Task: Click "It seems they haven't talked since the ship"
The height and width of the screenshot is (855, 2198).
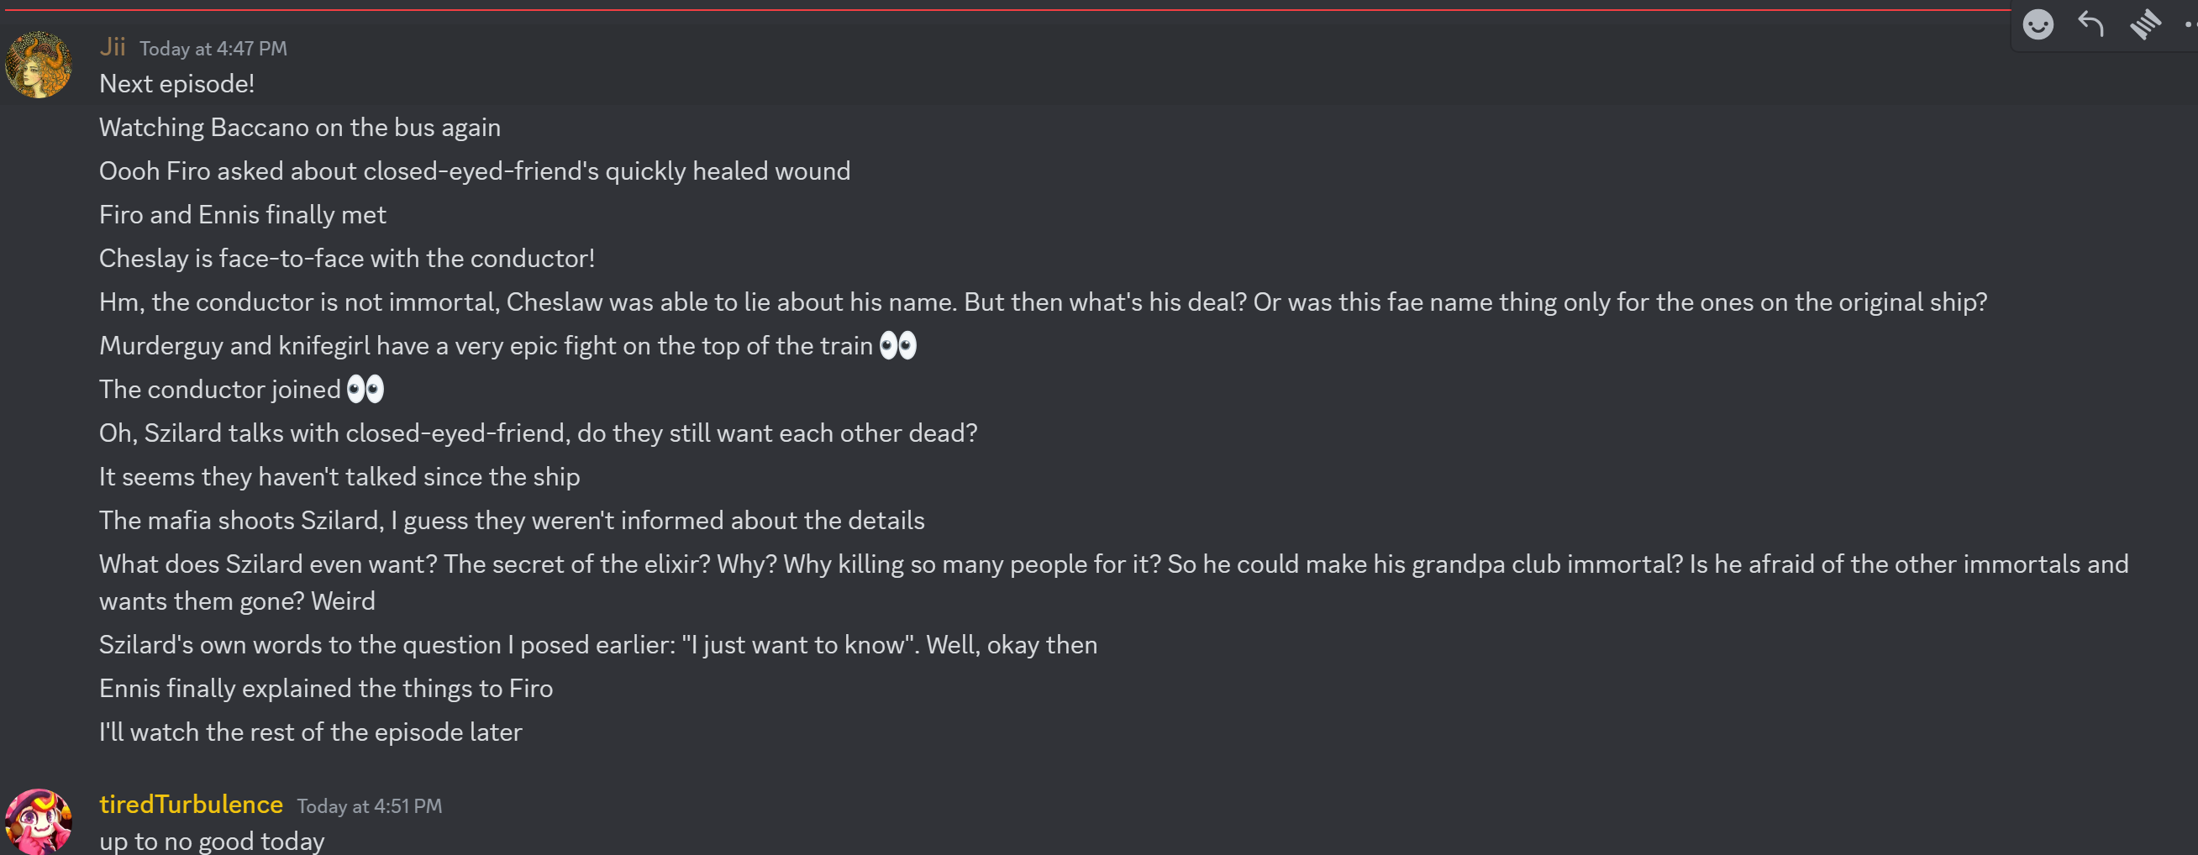Action: pyautogui.click(x=339, y=476)
